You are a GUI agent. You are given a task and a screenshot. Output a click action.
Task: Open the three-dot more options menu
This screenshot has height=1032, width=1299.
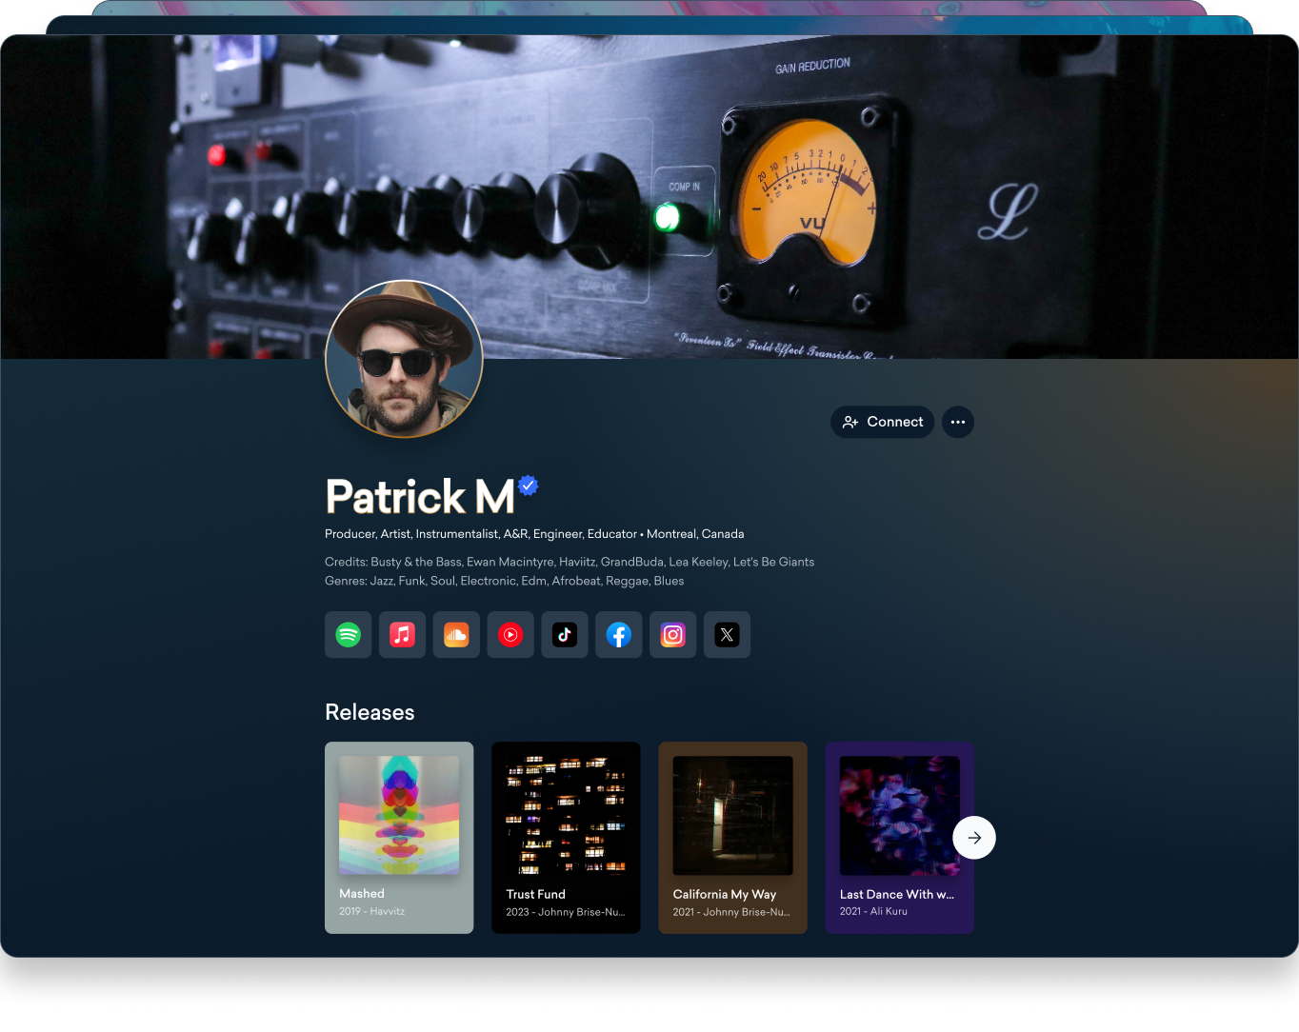pos(958,422)
